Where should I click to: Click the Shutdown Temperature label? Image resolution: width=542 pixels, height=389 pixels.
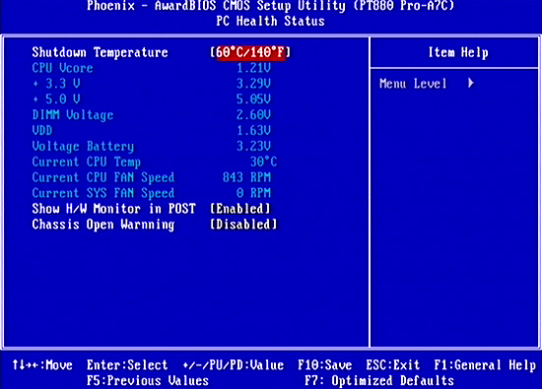tap(100, 52)
